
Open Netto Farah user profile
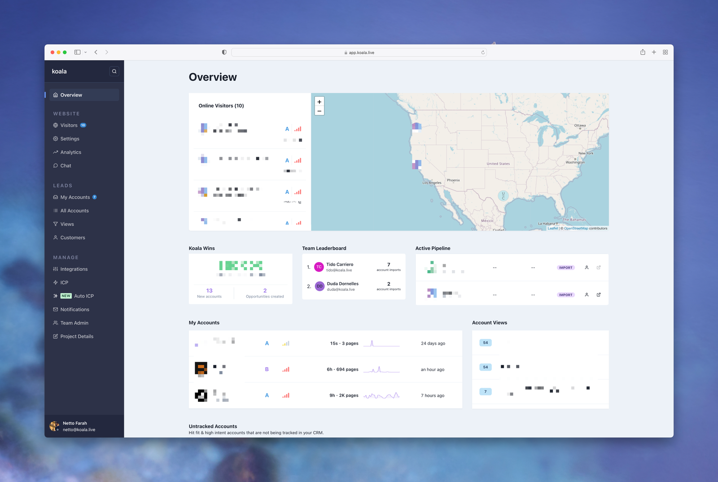[x=74, y=426]
